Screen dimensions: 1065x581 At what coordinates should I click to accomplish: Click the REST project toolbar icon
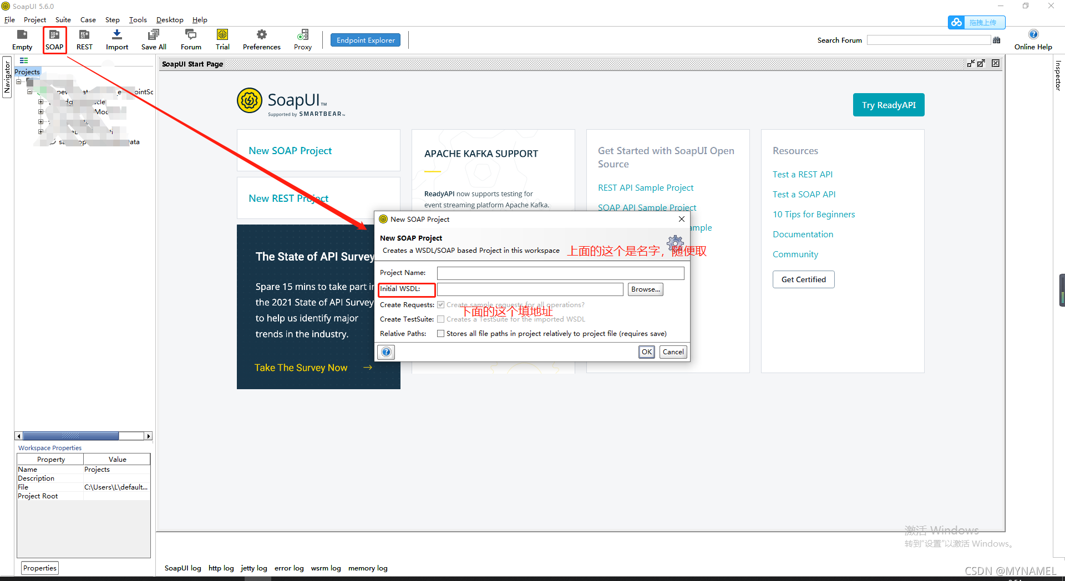(84, 40)
